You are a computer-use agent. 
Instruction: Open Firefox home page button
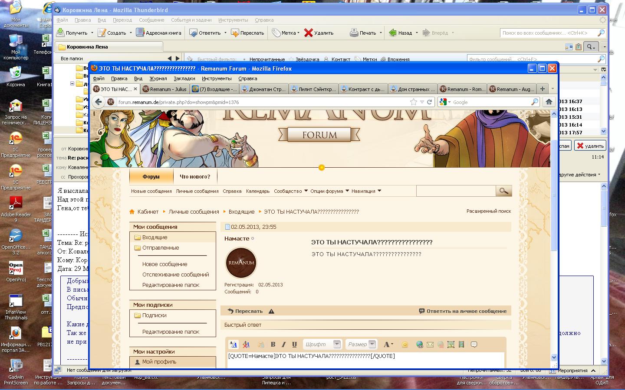(x=549, y=102)
